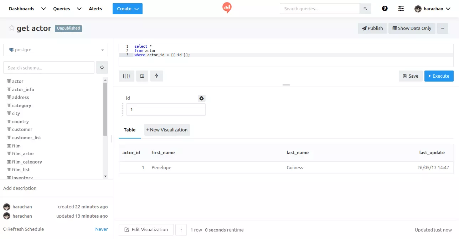Expand the Dashboards dropdown
Viewport: 459px width, 239px height.
coord(43,8)
